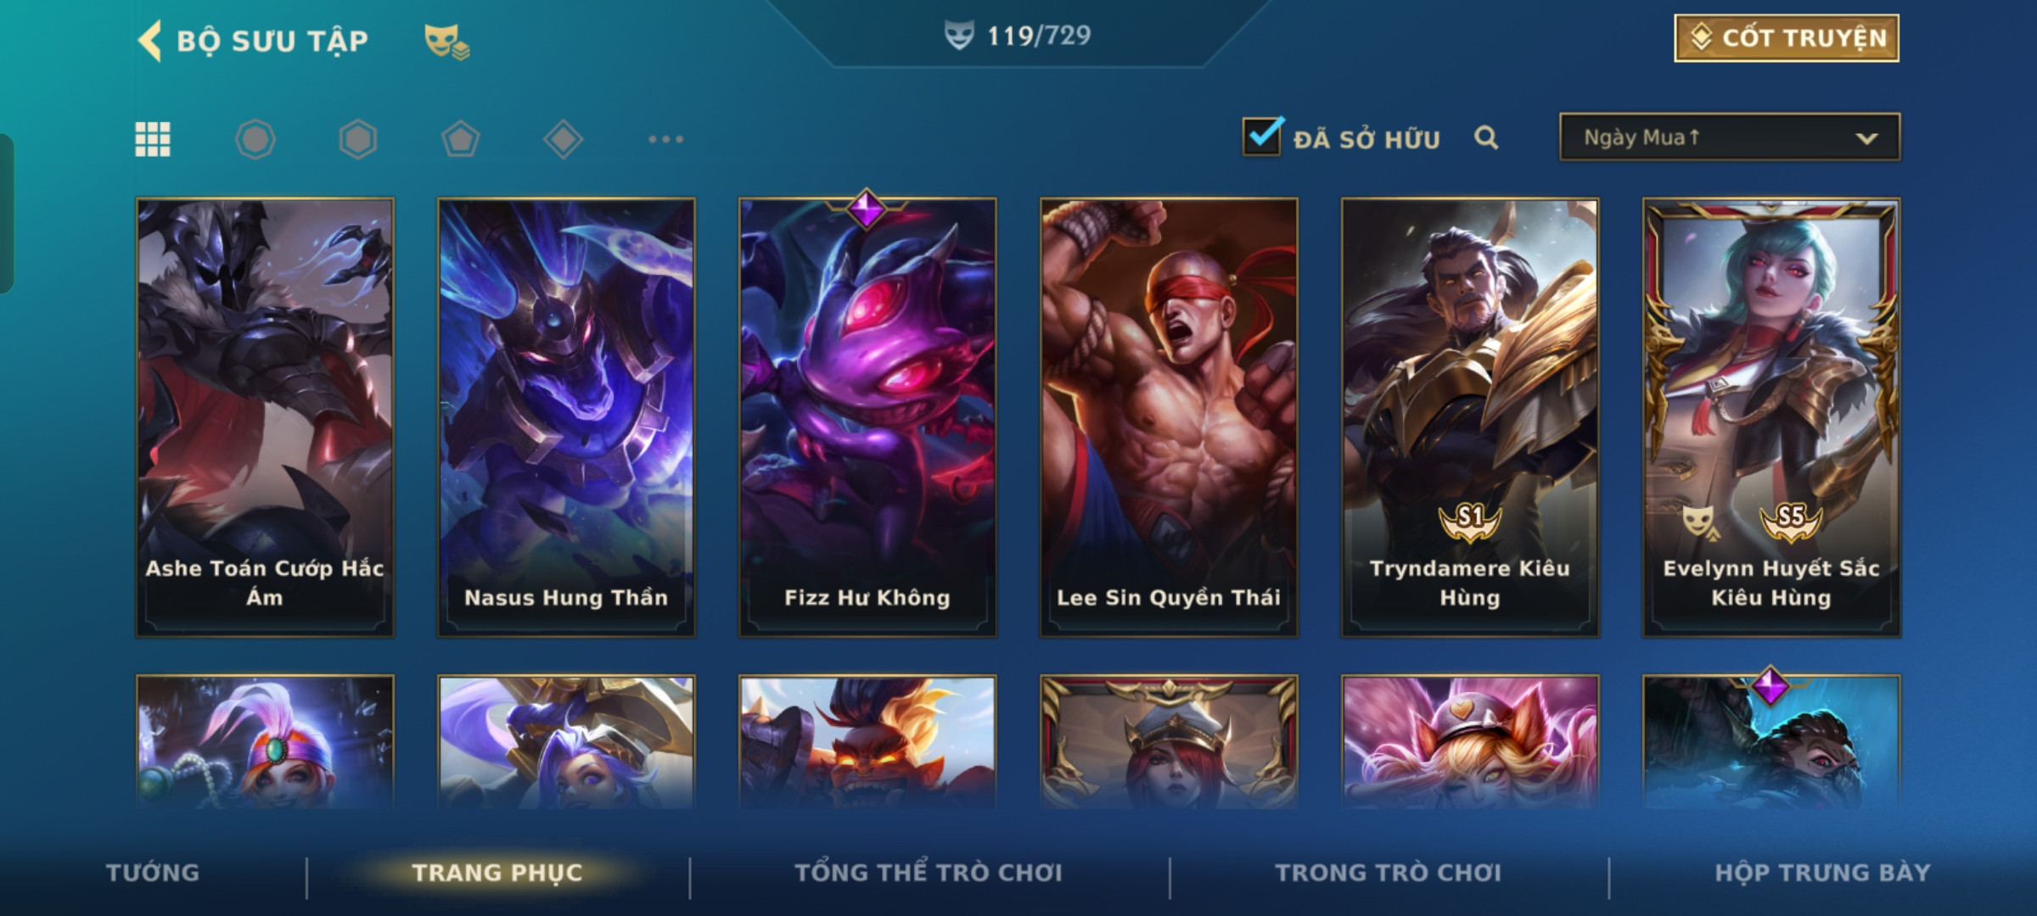Viewport: 2037px width, 916px height.
Task: Filter skins by hexagon rarity icon
Action: (x=357, y=139)
